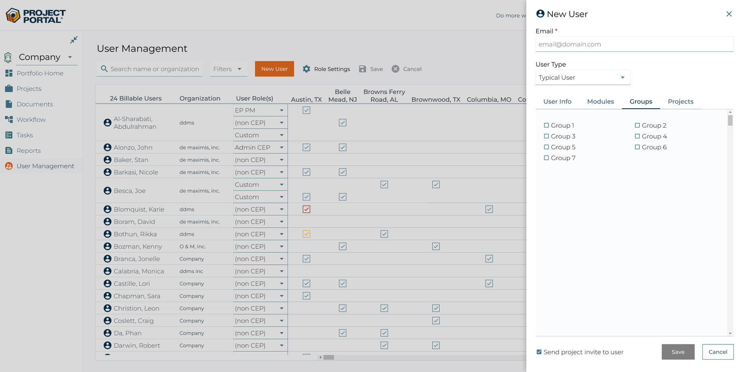Toggle Bothun, Rikka's yellow Austin, TX checkbox
The height and width of the screenshot is (372, 743).
[306, 234]
